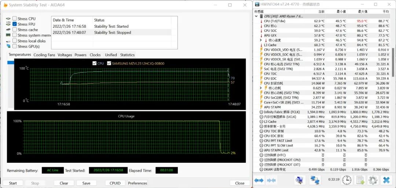Enable the Stress CPU checkbox
Viewport: 396px width, 188px height.
(x=15, y=19)
